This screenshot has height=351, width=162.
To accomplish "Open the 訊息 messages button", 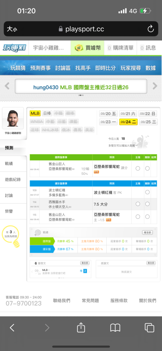I will (148, 48).
